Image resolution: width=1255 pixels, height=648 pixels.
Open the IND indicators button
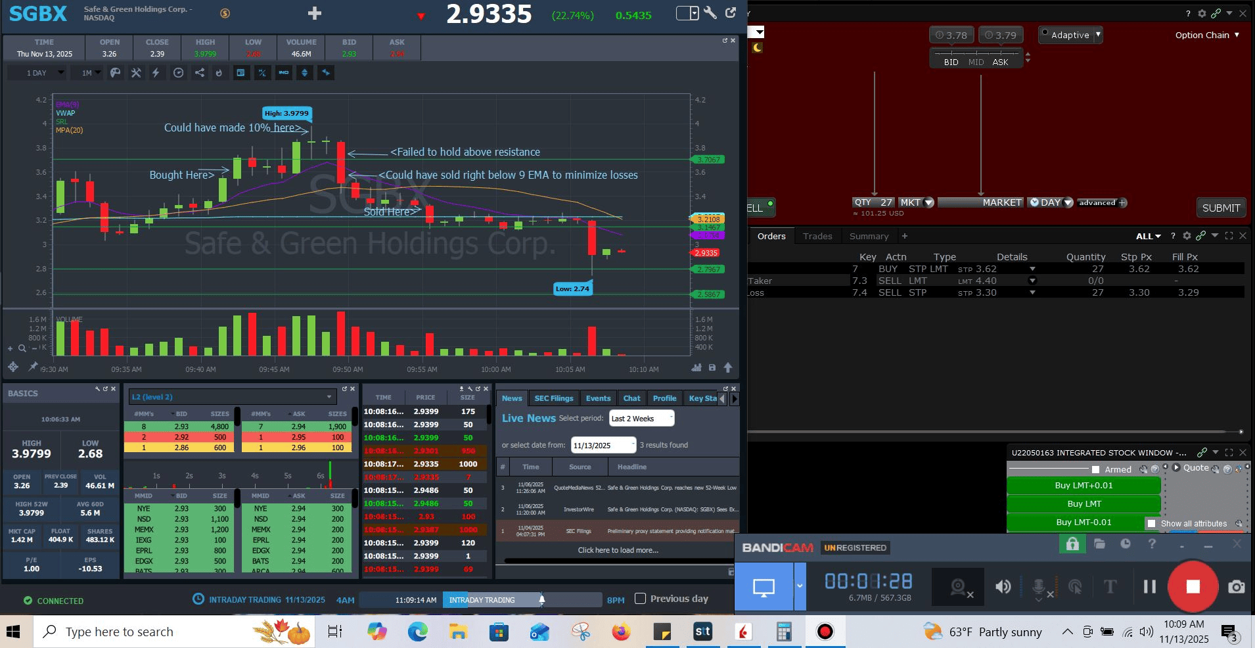(283, 73)
